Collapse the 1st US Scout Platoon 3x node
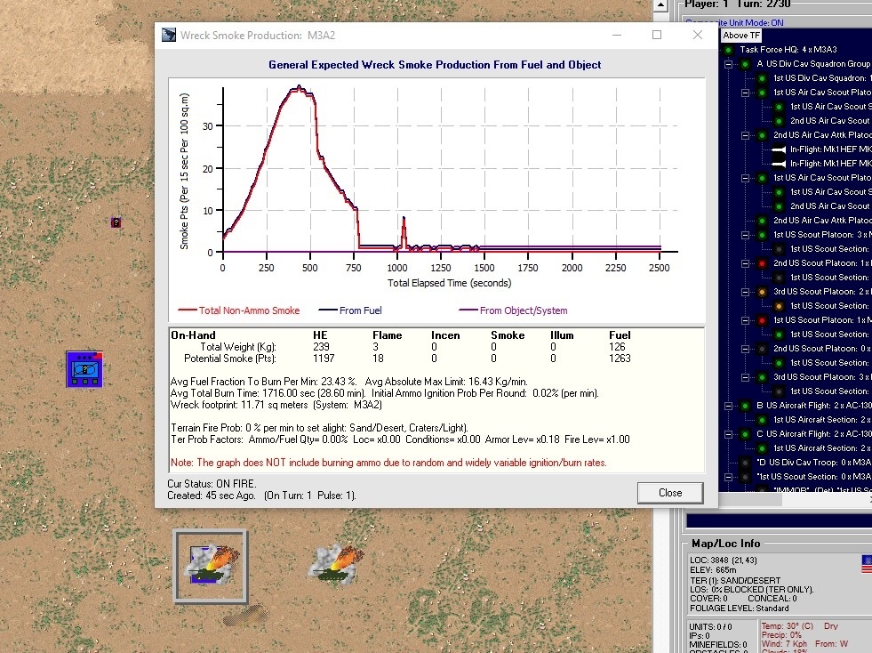The width and height of the screenshot is (872, 653). click(745, 235)
